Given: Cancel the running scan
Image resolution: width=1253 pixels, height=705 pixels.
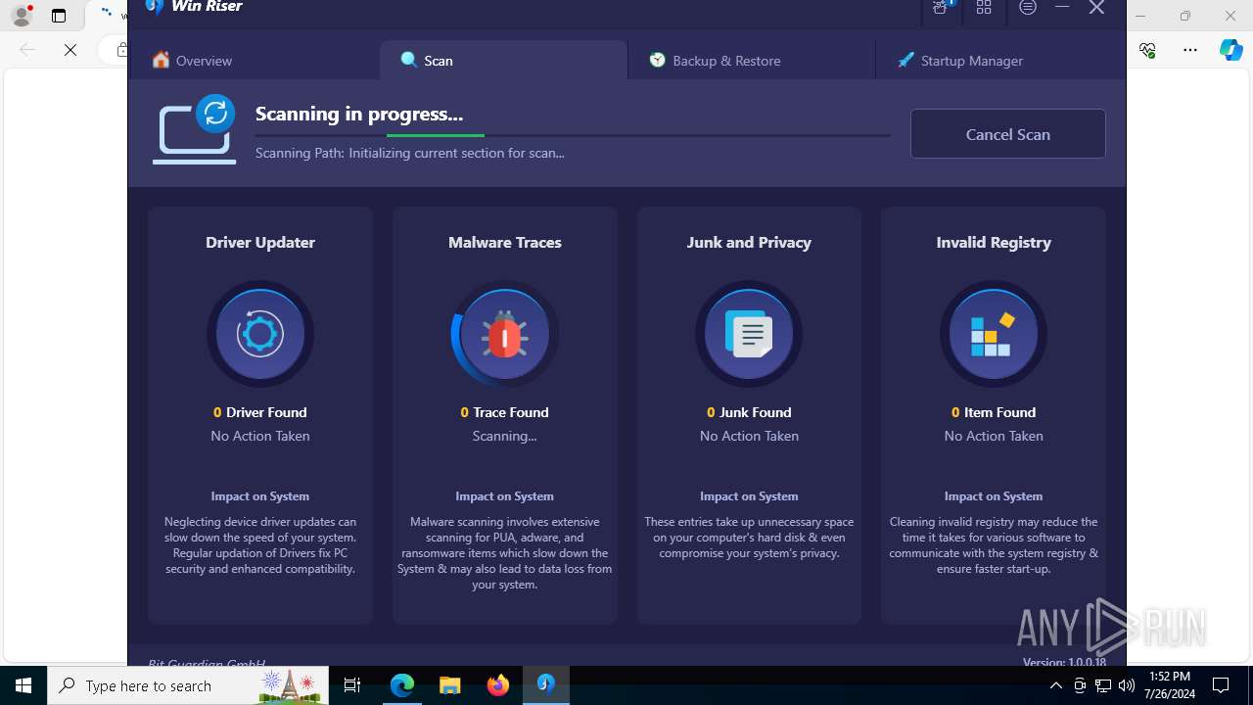Looking at the screenshot, I should [x=1008, y=134].
